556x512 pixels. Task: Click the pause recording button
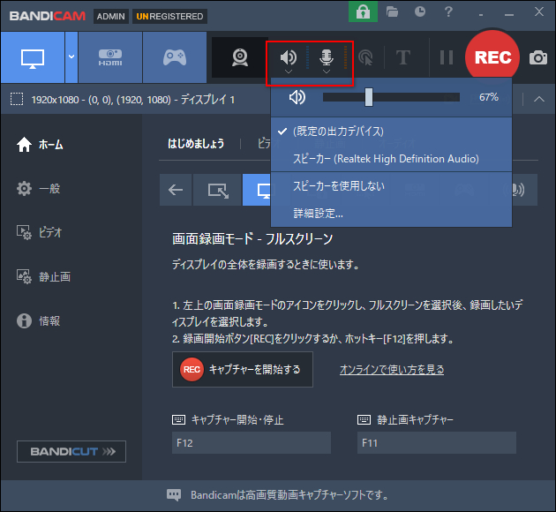click(x=447, y=57)
